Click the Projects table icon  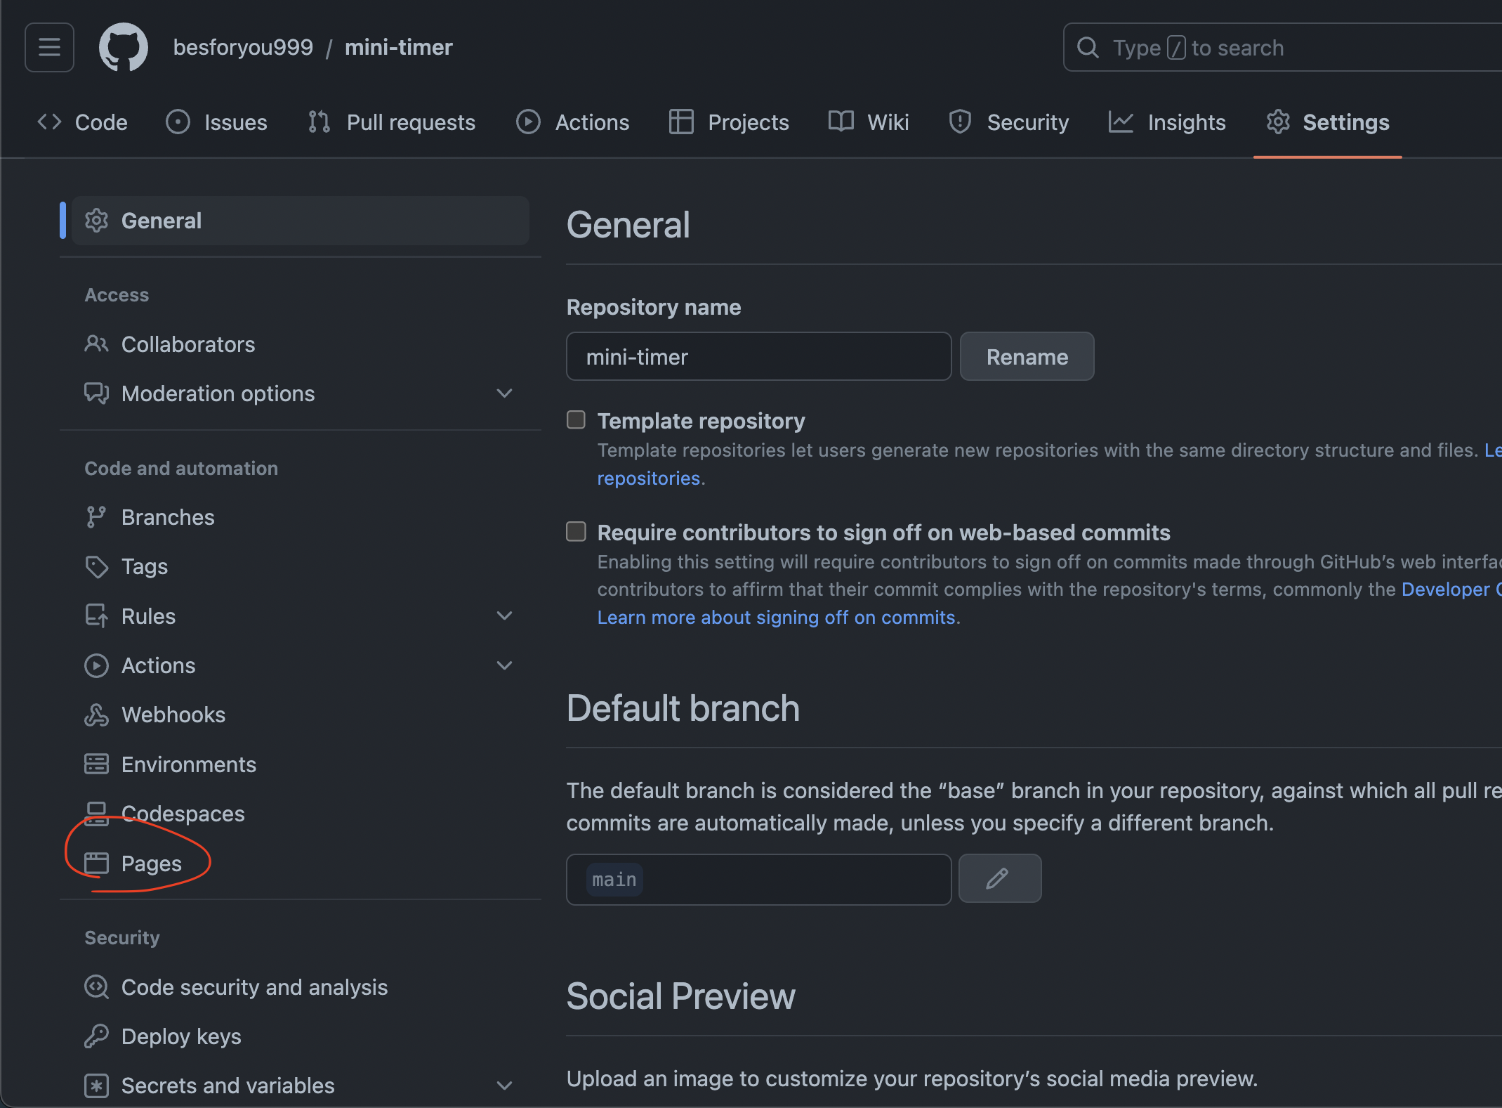[x=681, y=122]
